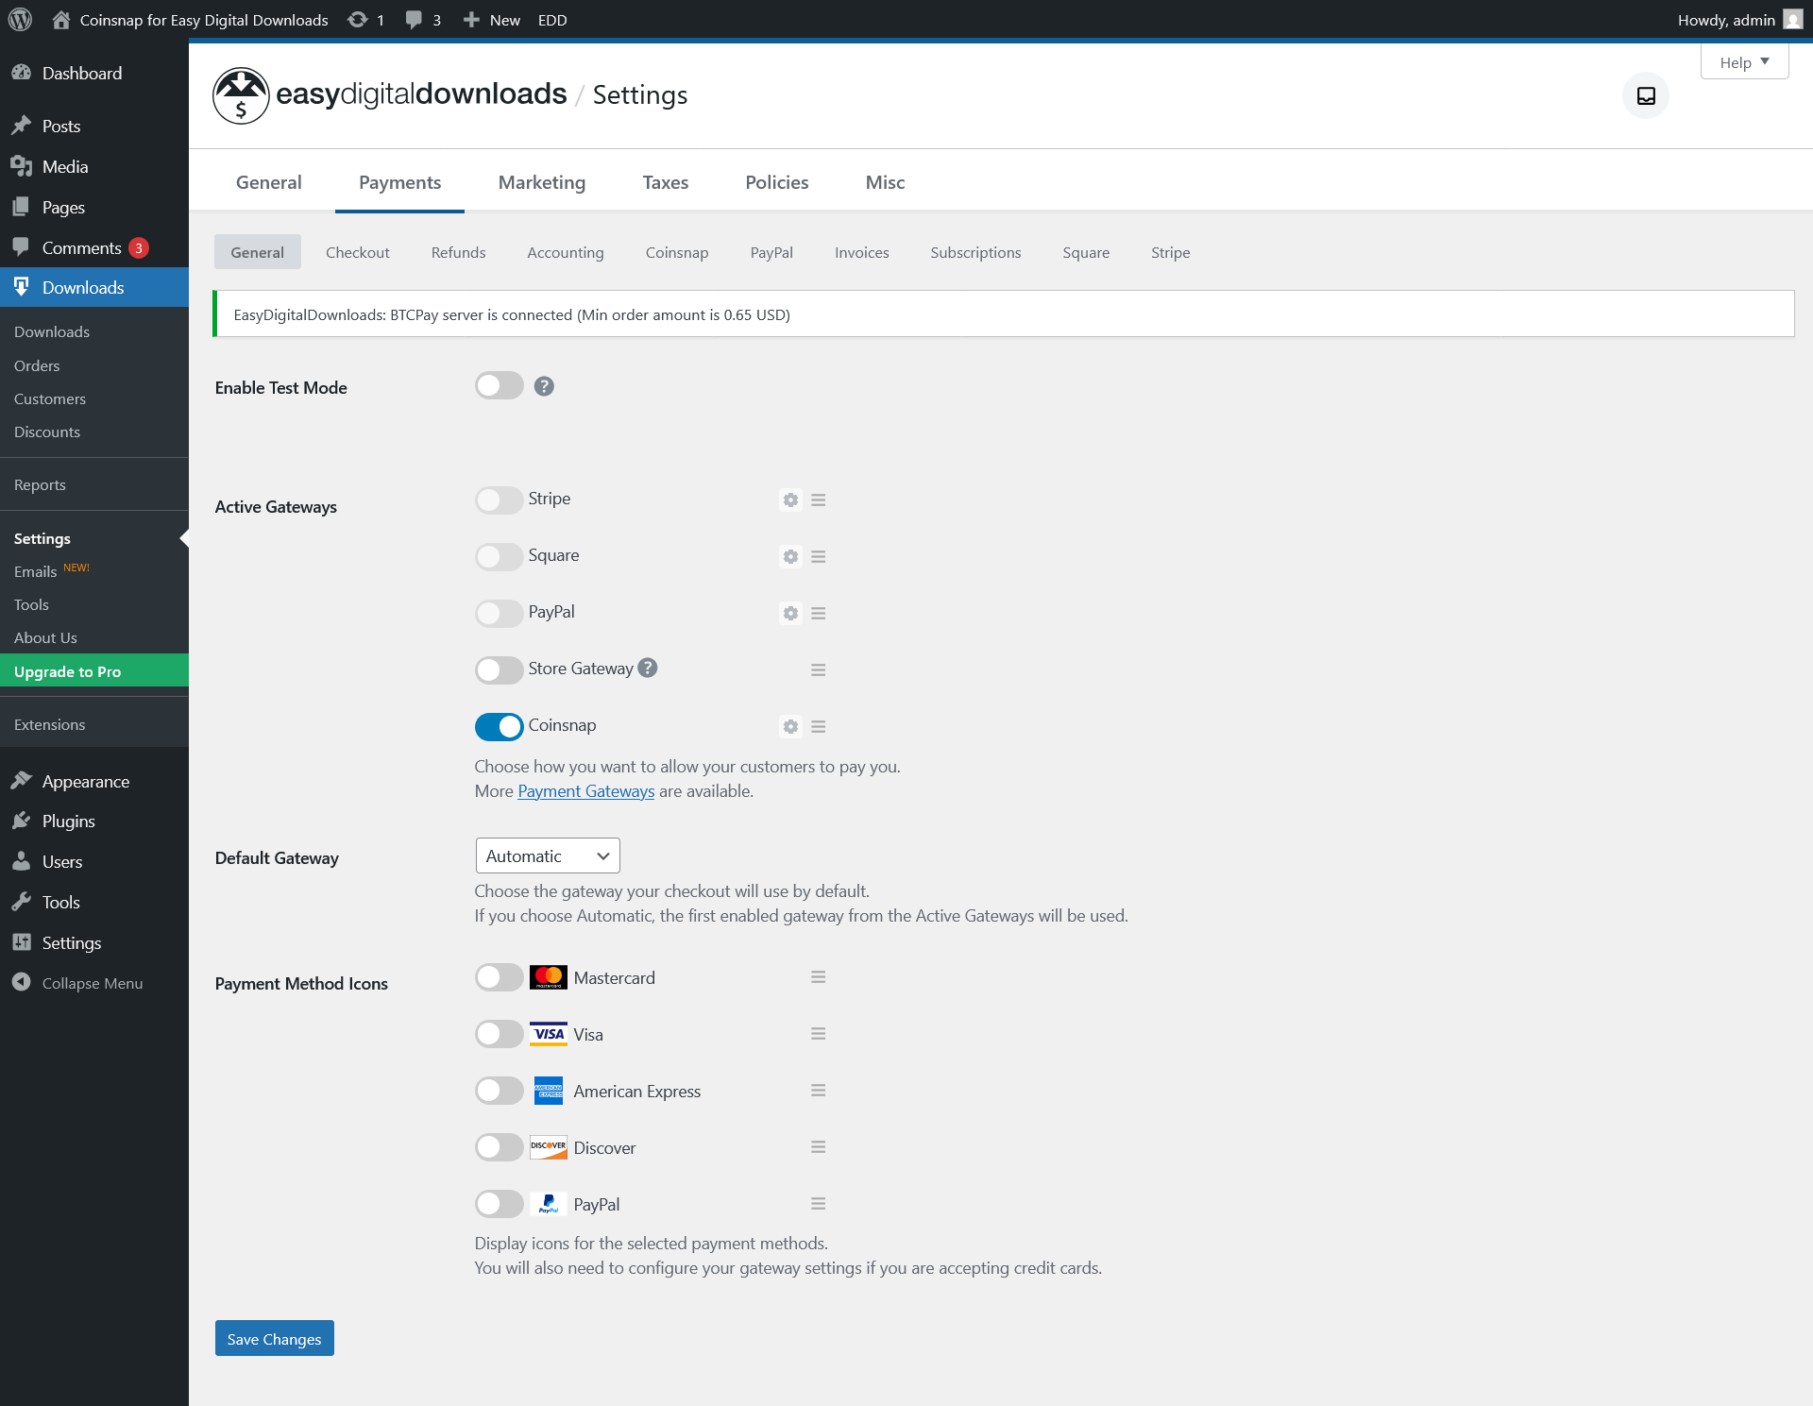The width and height of the screenshot is (1813, 1406).
Task: Click the Store Gateway reorder handle
Action: coord(819,669)
